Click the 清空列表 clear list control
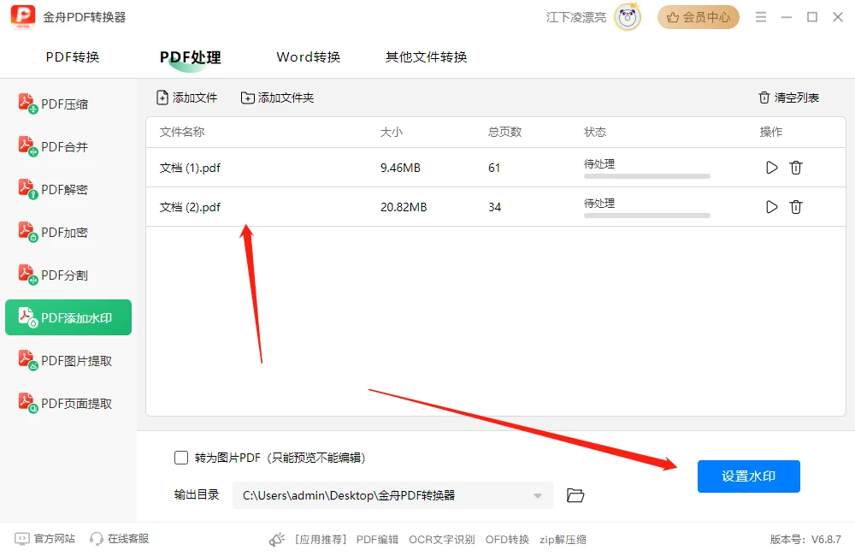Screen dimensions: 855x556 tap(787, 98)
